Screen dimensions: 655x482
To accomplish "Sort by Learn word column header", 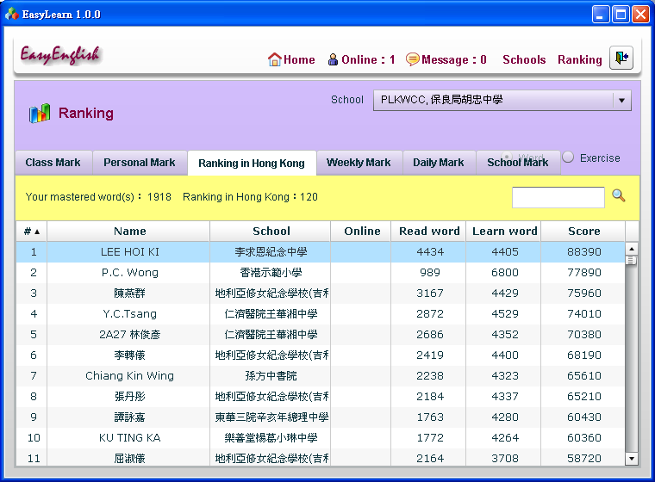I will (505, 232).
